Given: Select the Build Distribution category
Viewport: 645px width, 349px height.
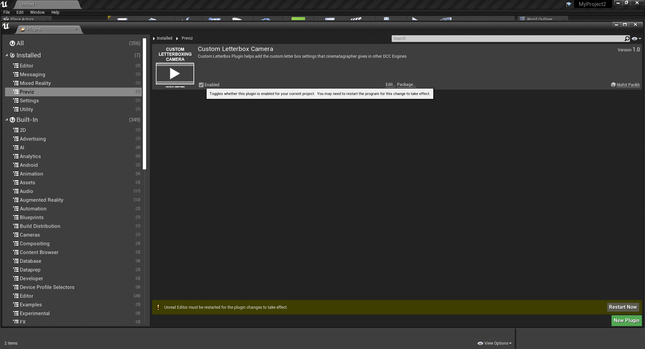Looking at the screenshot, I should [x=73, y=226].
